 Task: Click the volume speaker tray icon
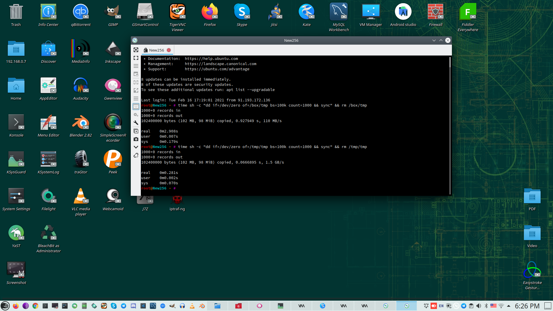click(x=478, y=306)
